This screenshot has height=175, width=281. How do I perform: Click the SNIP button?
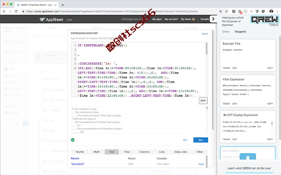pos(203,101)
